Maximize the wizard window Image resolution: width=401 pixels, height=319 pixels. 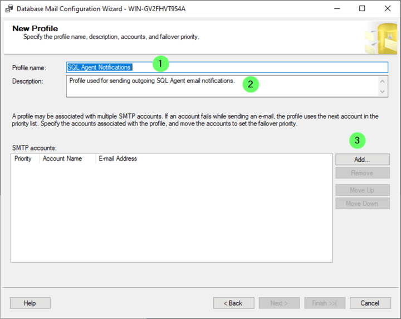(362, 9)
